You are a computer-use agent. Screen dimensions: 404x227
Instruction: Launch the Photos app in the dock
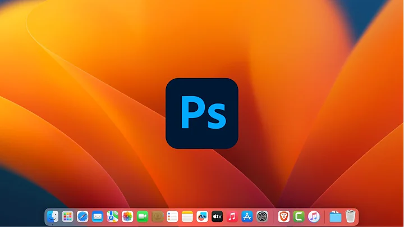(127, 216)
